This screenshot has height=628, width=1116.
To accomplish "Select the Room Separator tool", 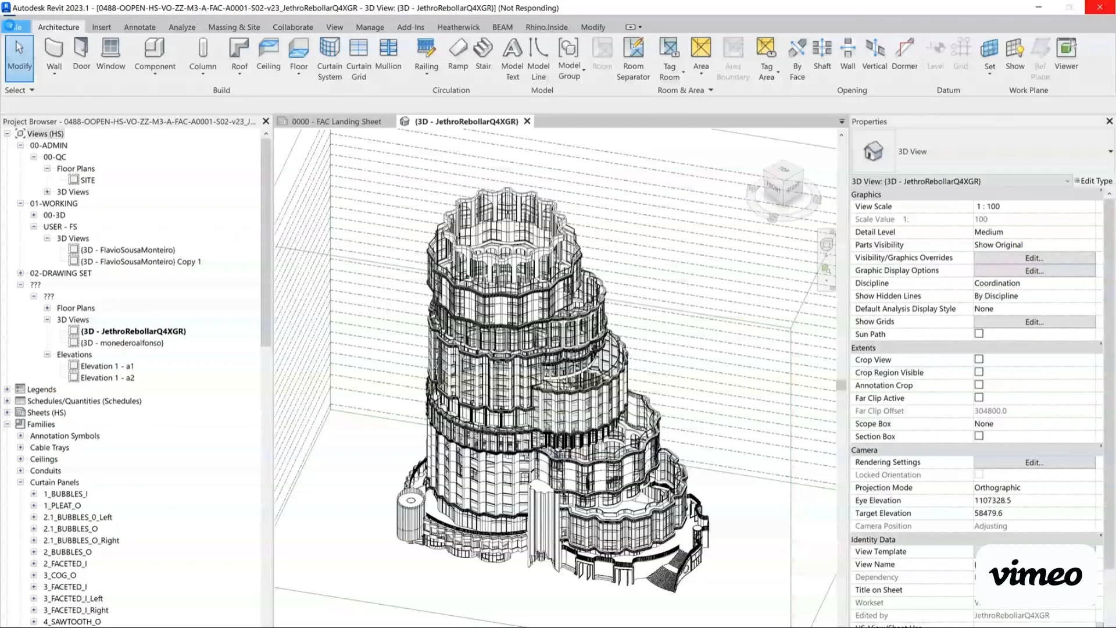I will click(x=634, y=58).
